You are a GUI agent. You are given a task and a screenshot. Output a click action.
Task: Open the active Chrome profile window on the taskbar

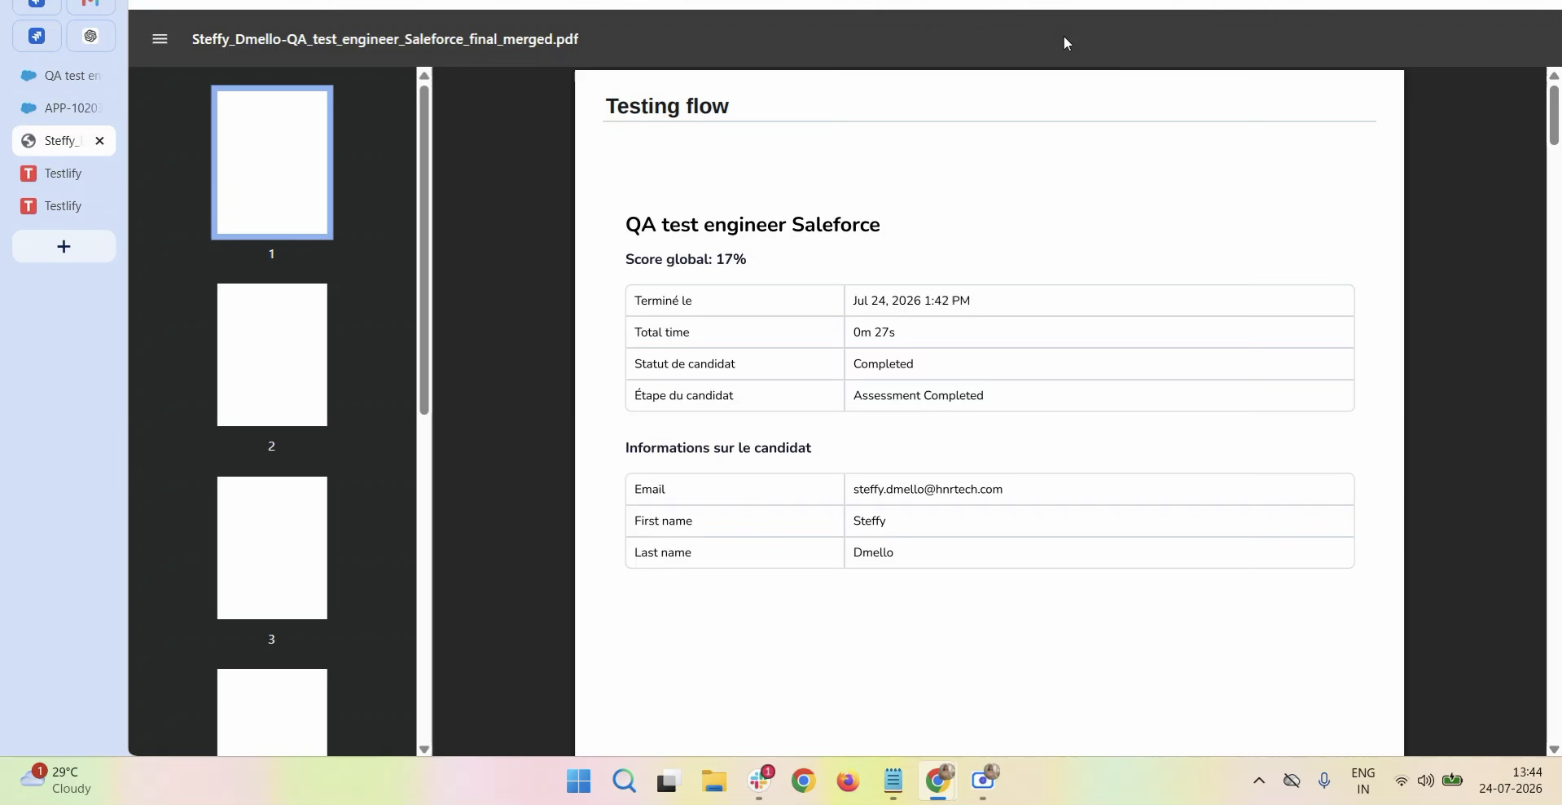(938, 781)
